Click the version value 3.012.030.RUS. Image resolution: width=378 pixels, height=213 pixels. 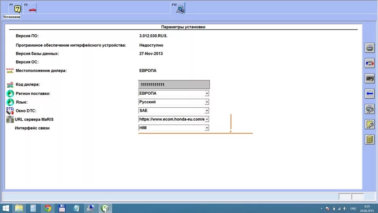(153, 36)
